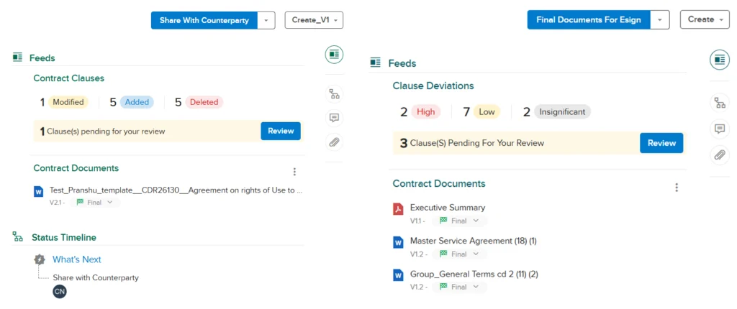Click the Modified clauses badge
This screenshot has height=309, width=737.
68,102
